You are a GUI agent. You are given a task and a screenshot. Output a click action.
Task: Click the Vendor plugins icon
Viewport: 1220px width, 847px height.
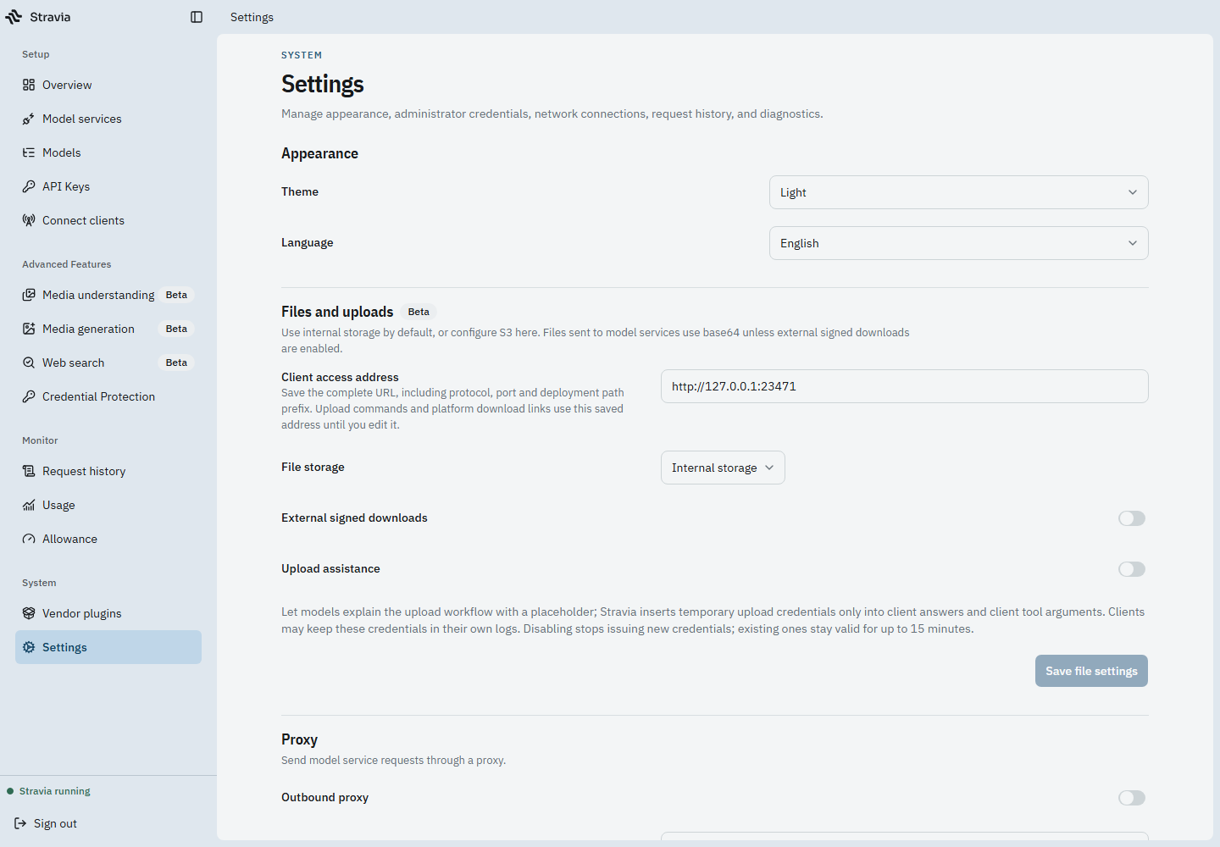(29, 613)
